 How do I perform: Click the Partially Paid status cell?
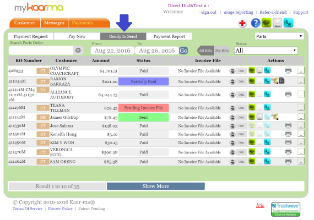tap(144, 81)
